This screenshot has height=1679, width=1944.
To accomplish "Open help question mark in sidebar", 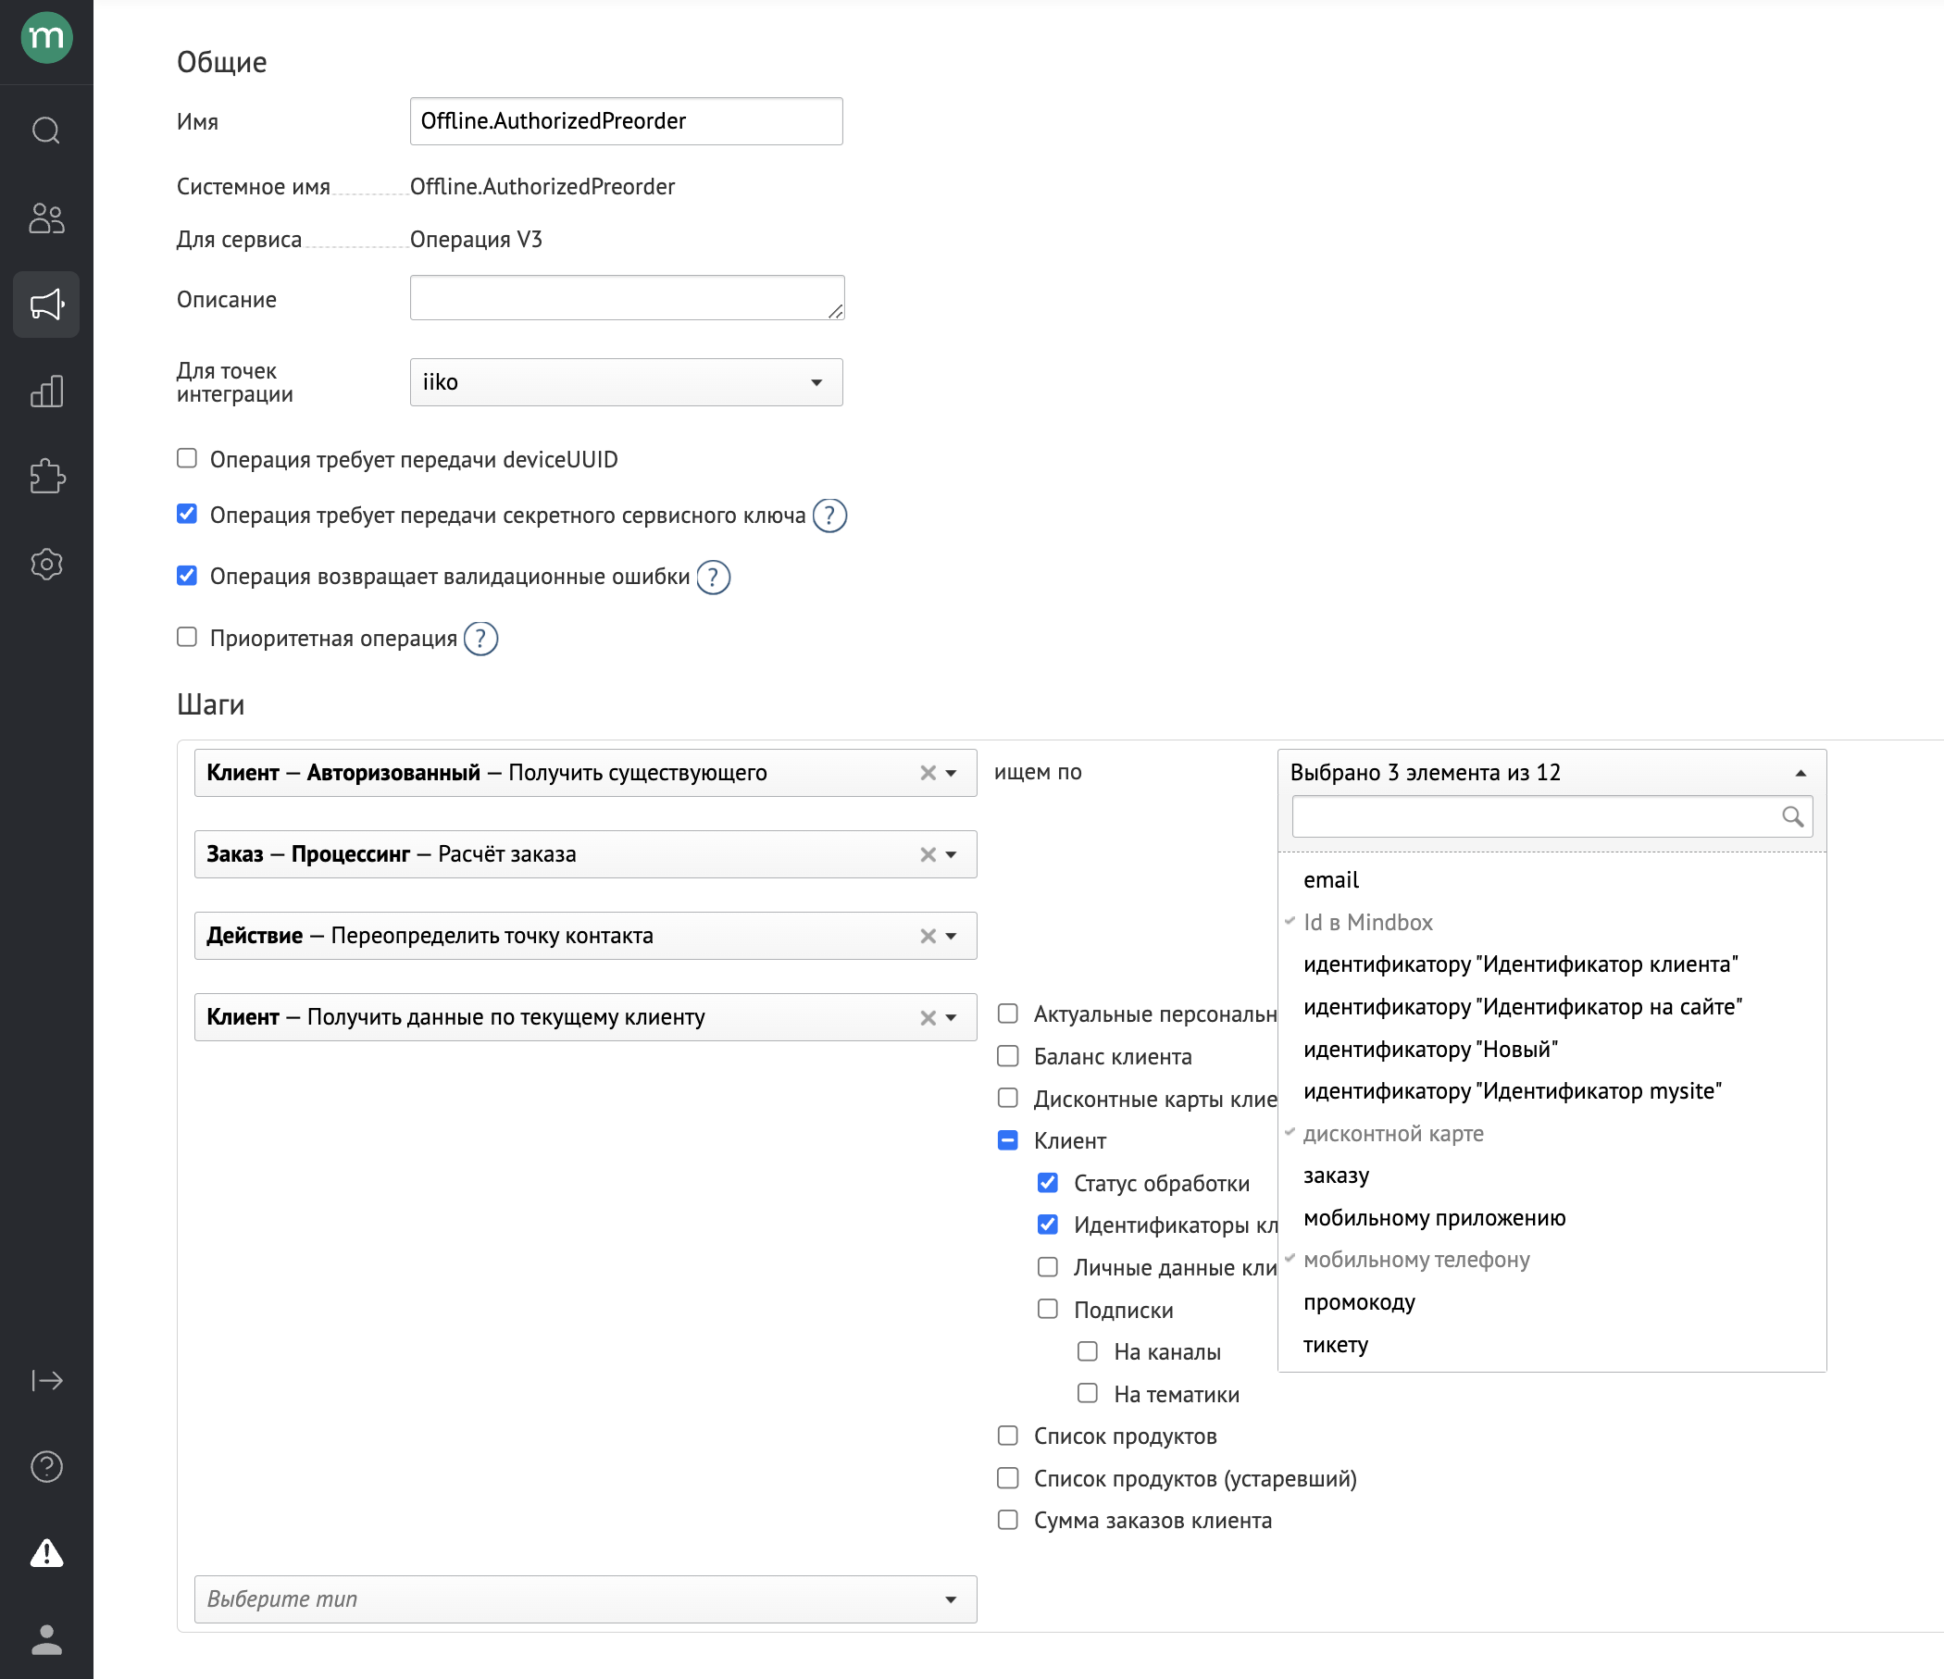I will (x=46, y=1466).
